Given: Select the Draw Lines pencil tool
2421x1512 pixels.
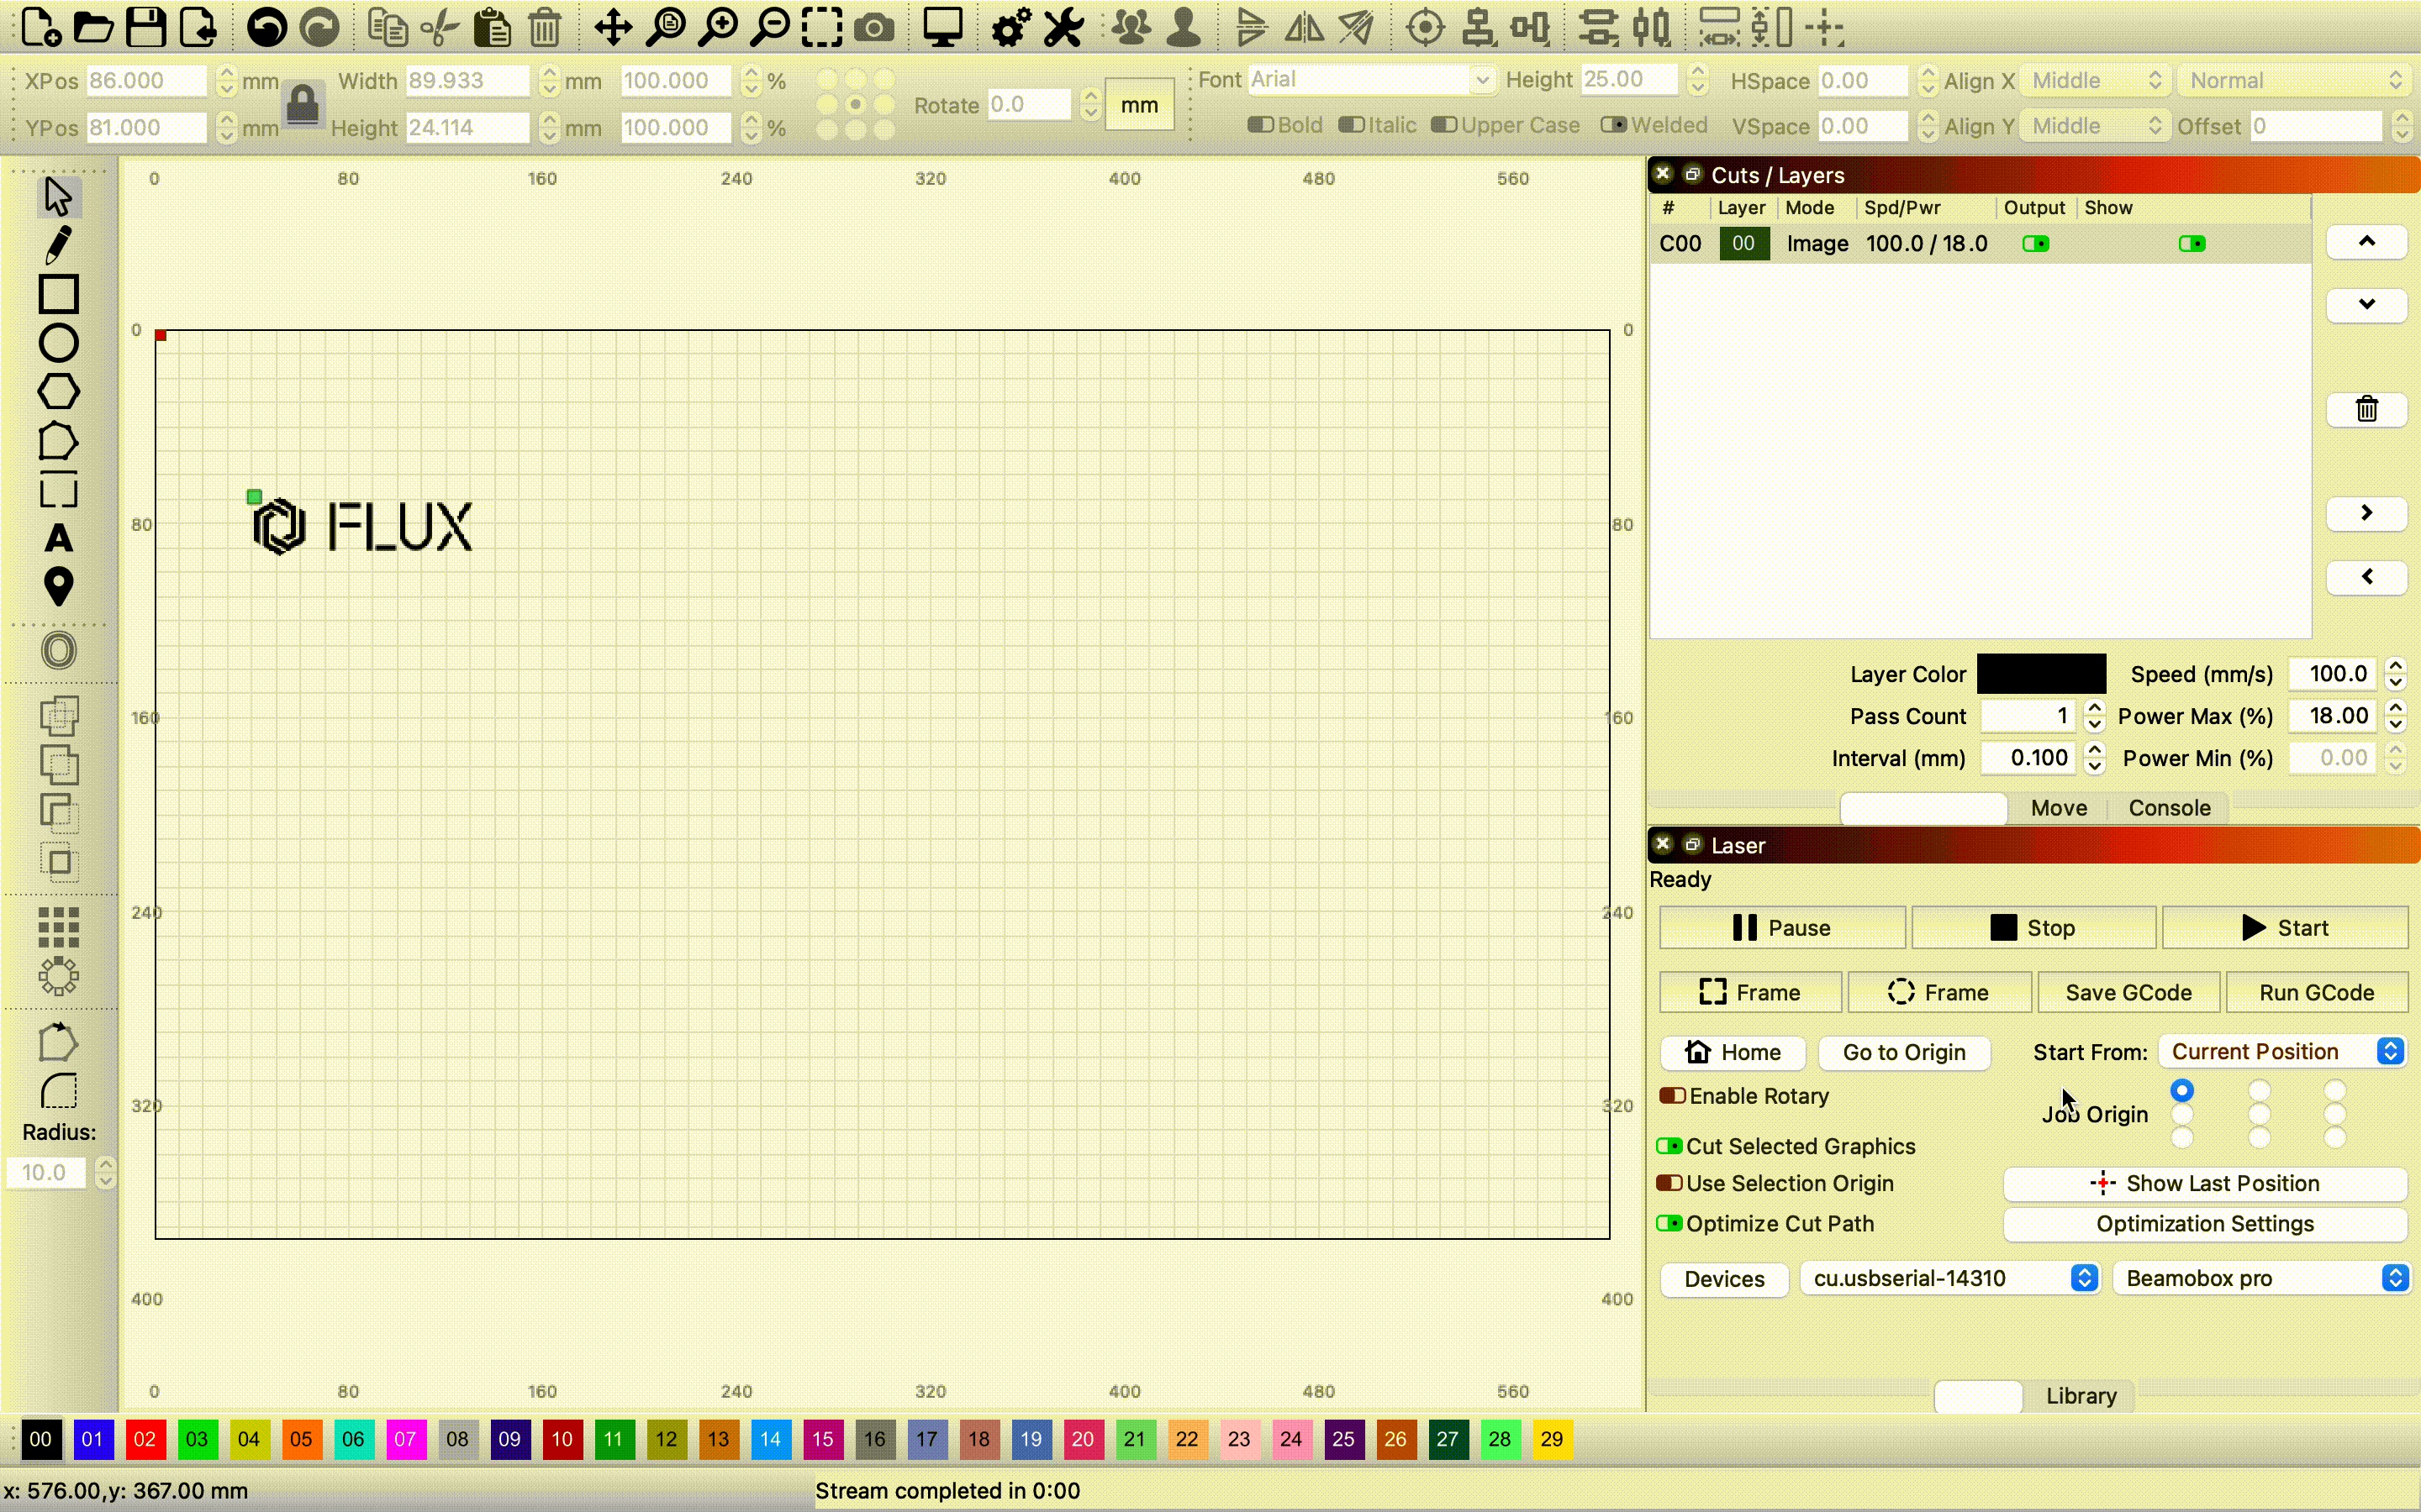Looking at the screenshot, I should point(58,245).
